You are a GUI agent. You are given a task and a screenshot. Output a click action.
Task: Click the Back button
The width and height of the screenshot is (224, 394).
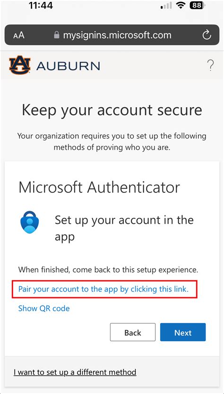[133, 332]
